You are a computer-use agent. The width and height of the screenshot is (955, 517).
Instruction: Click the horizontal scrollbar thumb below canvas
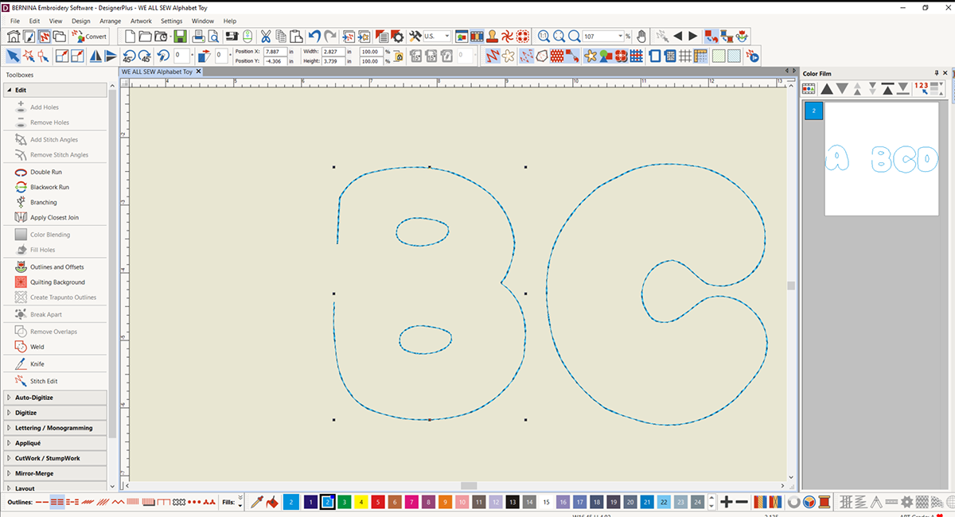(x=469, y=485)
